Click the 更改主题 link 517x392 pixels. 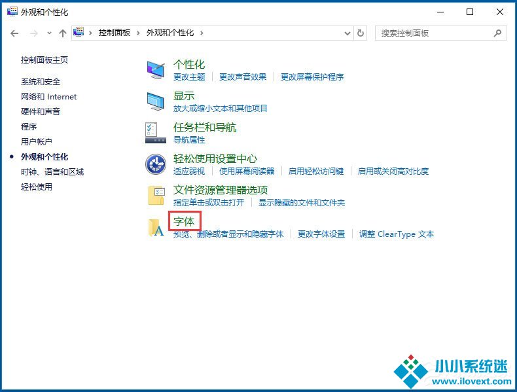pyautogui.click(x=189, y=77)
